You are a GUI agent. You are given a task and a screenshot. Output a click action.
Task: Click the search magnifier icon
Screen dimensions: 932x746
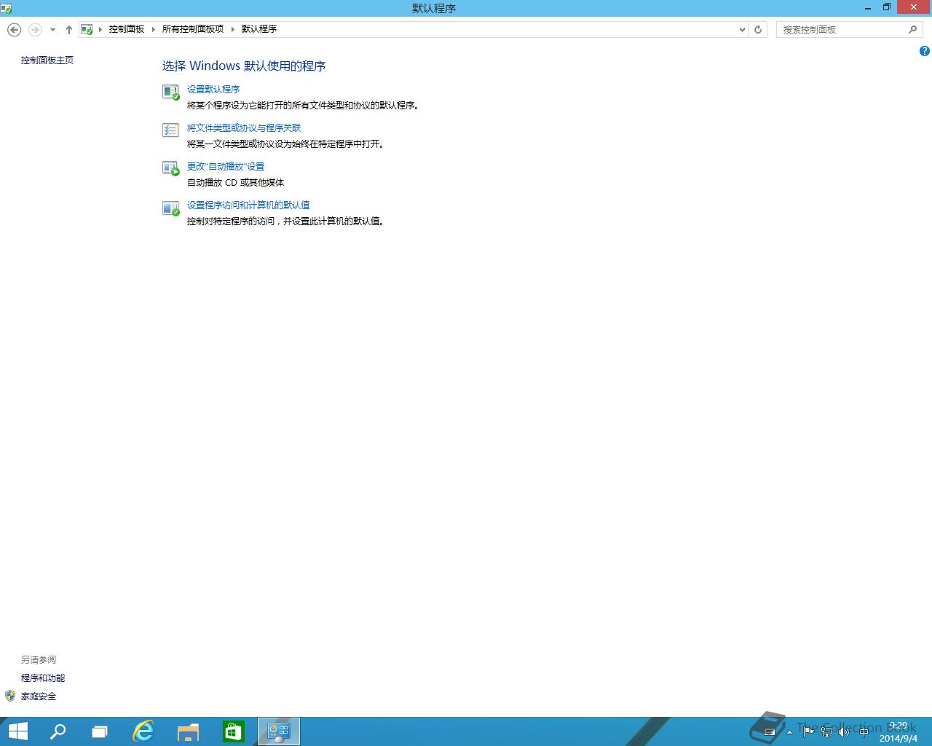coord(912,30)
